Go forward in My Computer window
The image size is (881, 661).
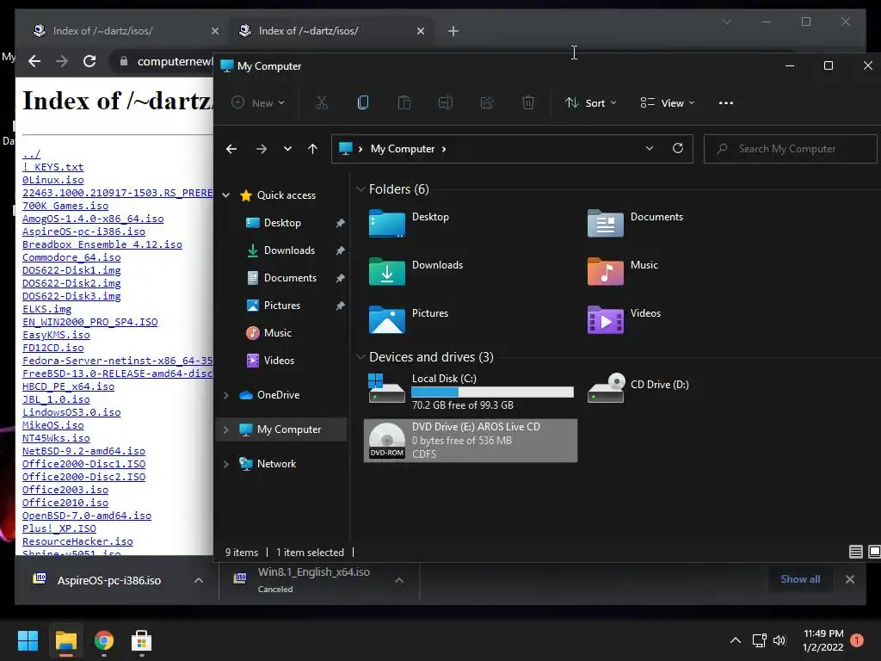click(x=262, y=149)
